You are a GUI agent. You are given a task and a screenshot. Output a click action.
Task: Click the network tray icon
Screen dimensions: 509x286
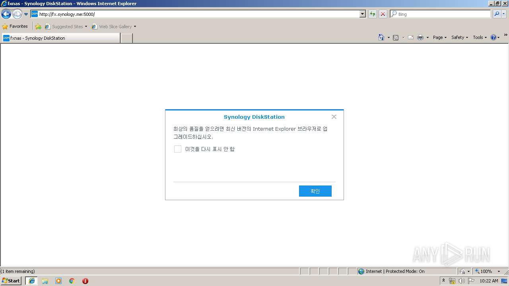[x=452, y=281]
